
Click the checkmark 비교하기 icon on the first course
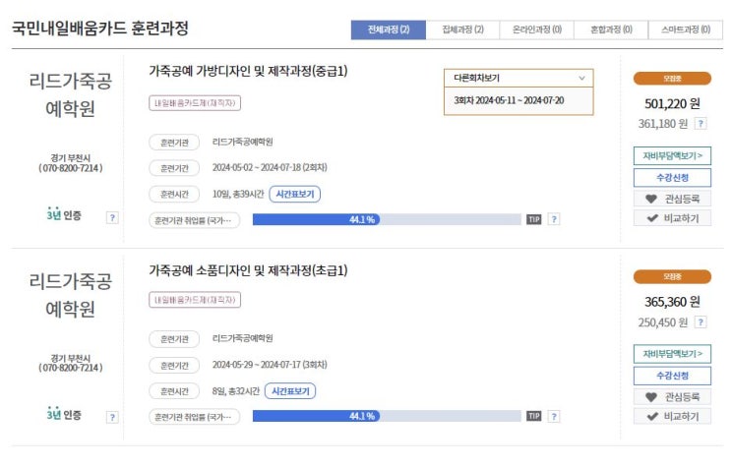(650, 218)
